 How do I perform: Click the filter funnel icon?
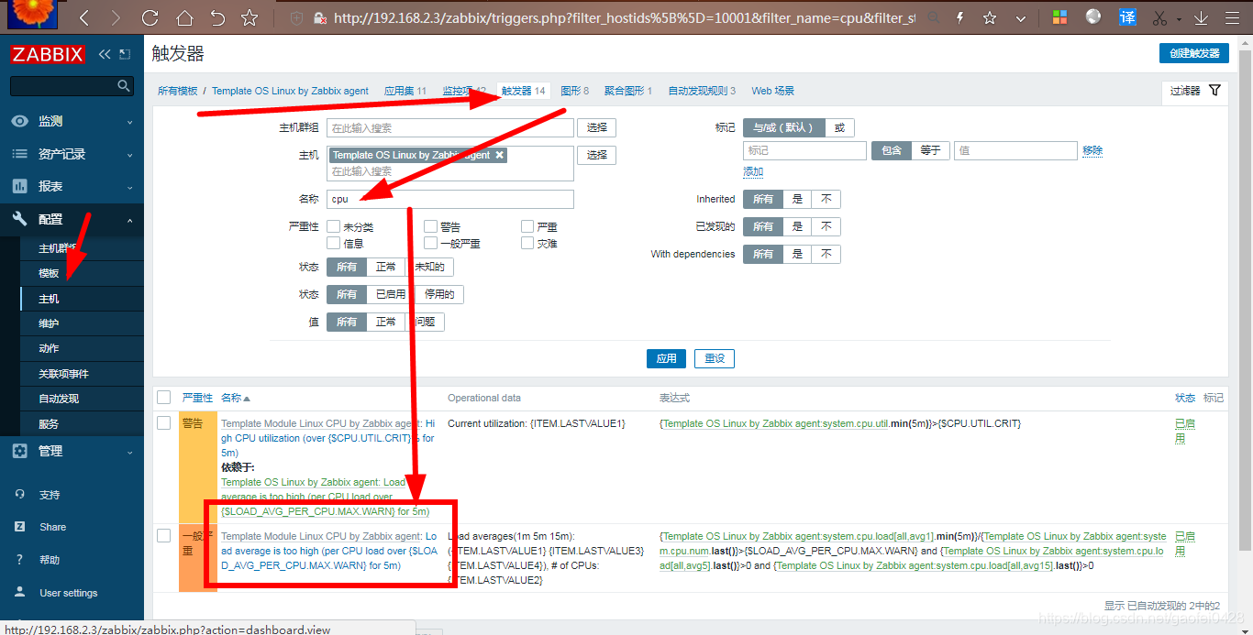[1214, 91]
